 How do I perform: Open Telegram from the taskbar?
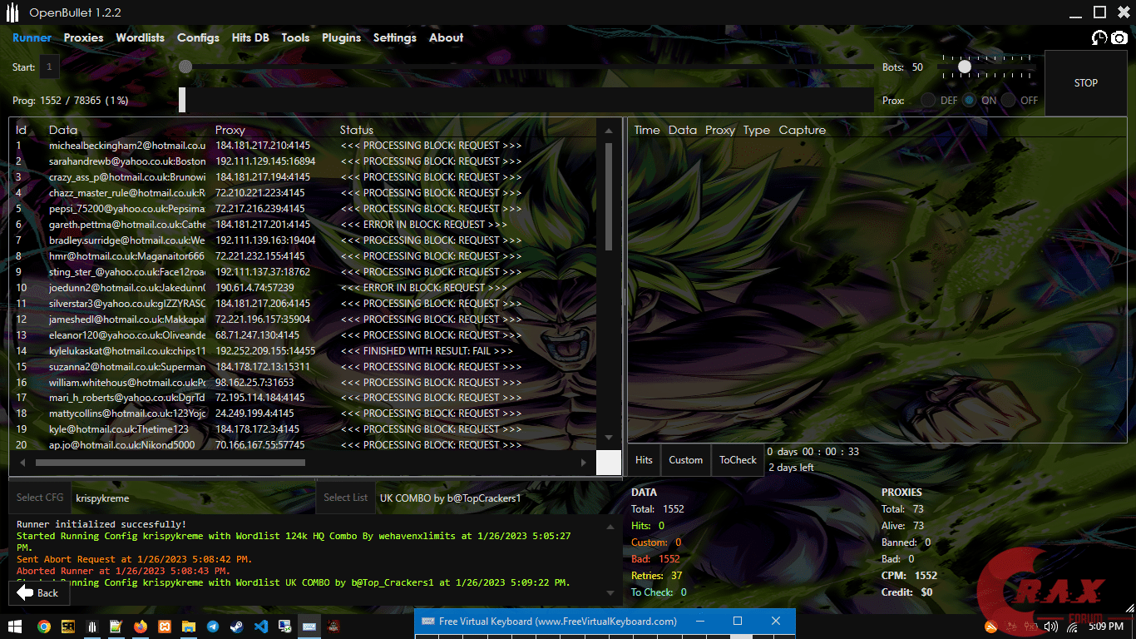pos(213,627)
